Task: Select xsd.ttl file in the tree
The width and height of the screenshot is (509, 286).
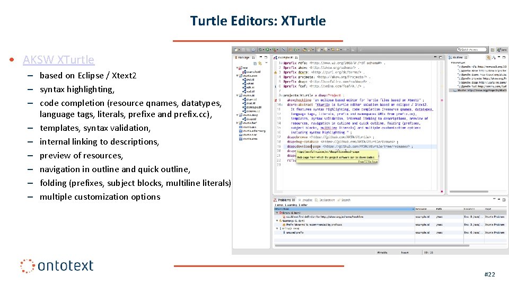Action: [x=249, y=92]
